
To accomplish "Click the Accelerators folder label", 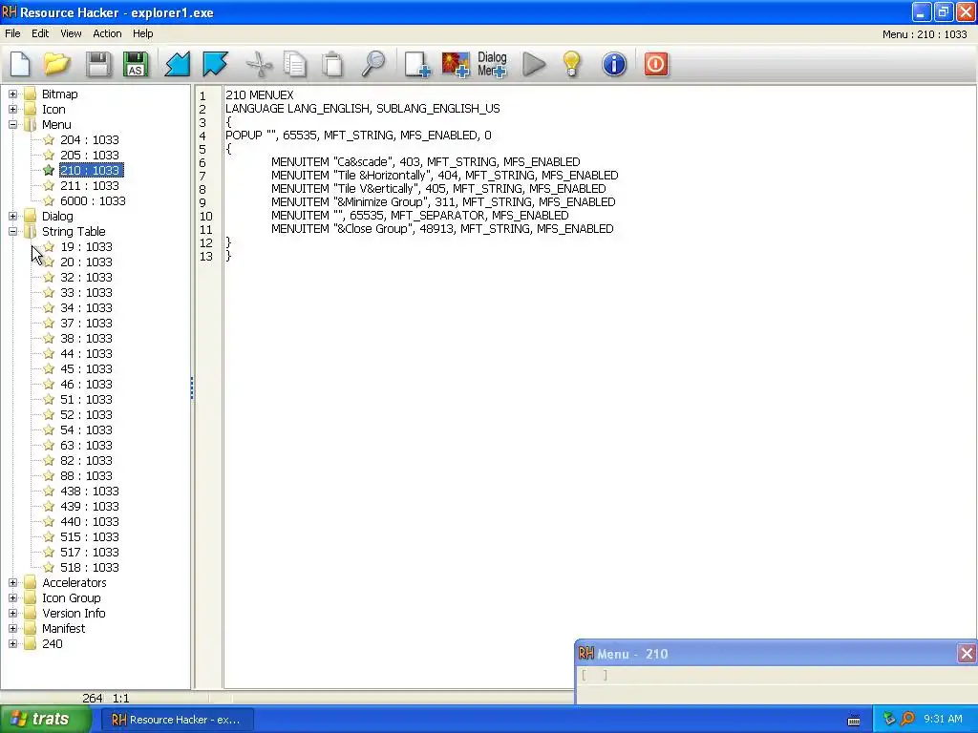I will [x=74, y=583].
